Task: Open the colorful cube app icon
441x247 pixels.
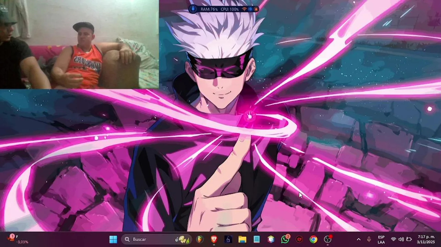Action: coord(271,239)
